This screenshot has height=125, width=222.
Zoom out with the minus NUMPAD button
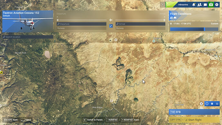click(112, 120)
